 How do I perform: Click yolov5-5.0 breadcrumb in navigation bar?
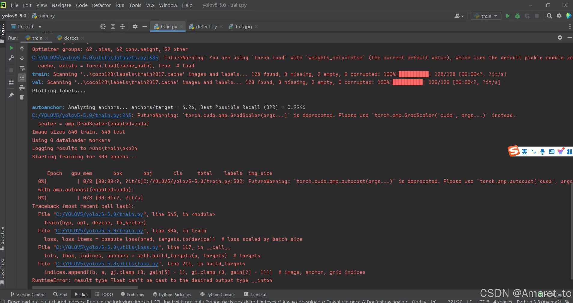pyautogui.click(x=14, y=16)
